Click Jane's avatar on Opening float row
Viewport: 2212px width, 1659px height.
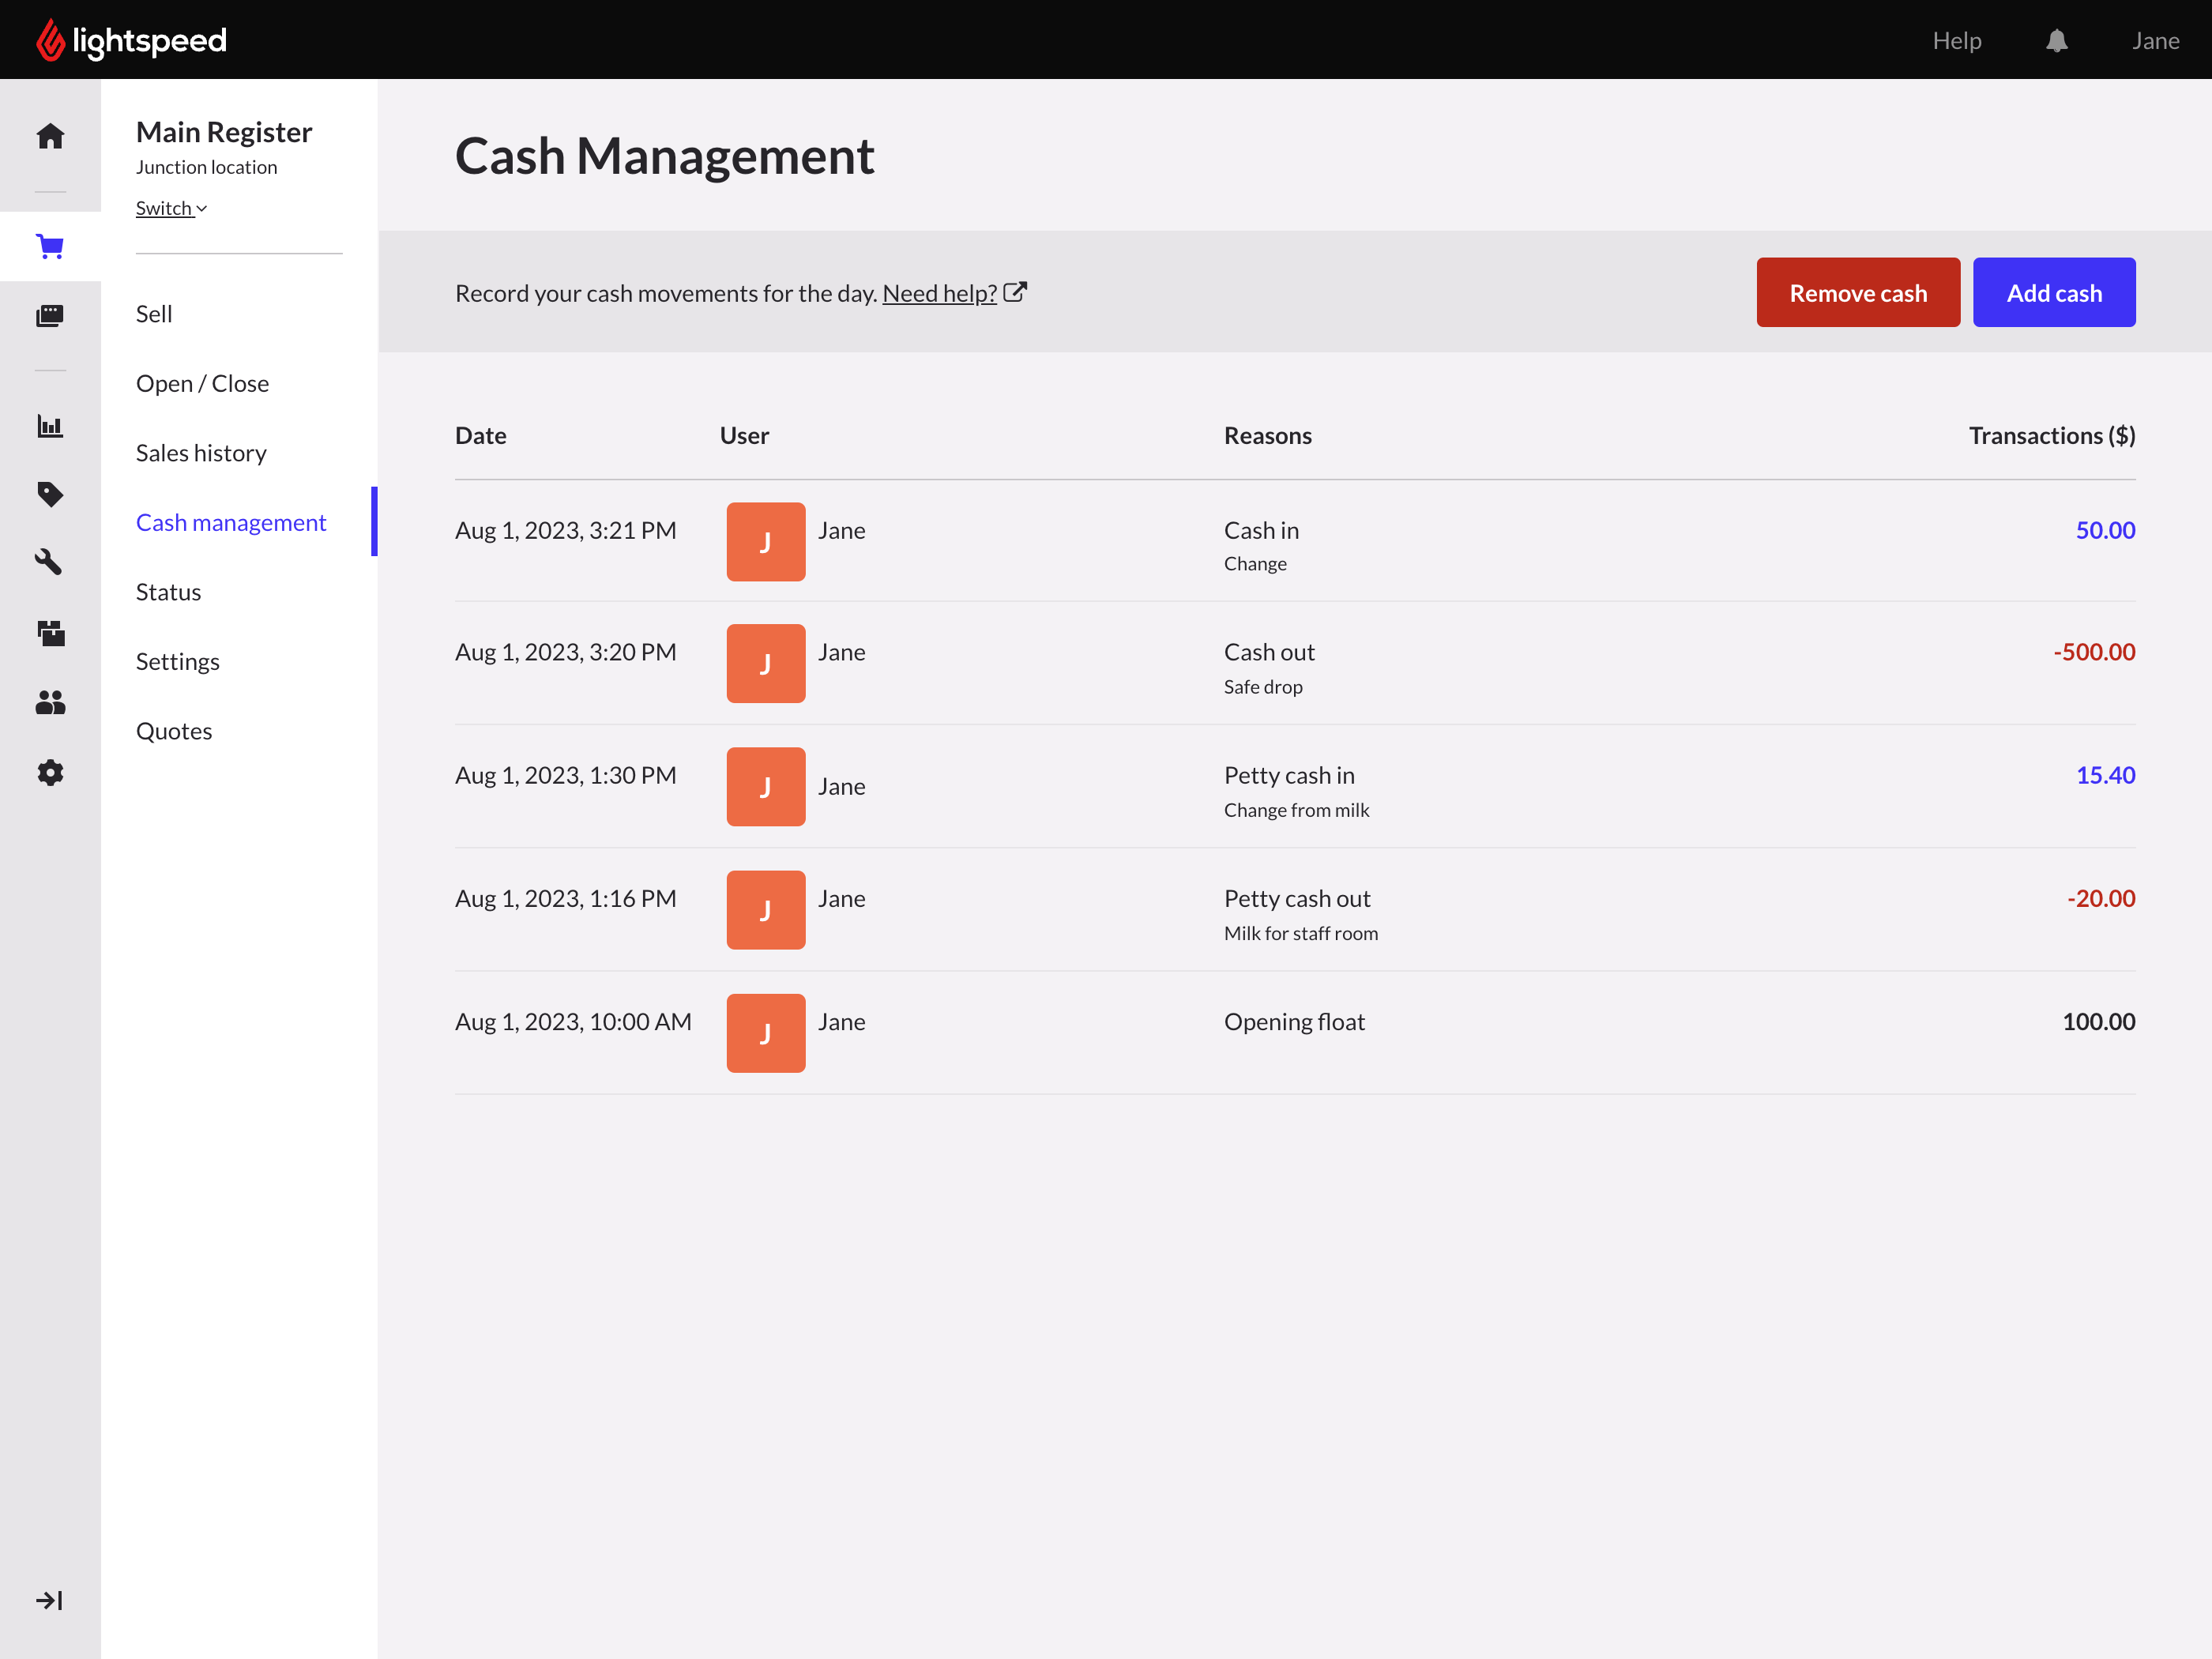click(765, 1033)
